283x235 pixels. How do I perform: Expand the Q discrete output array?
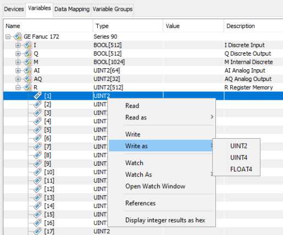point(18,53)
